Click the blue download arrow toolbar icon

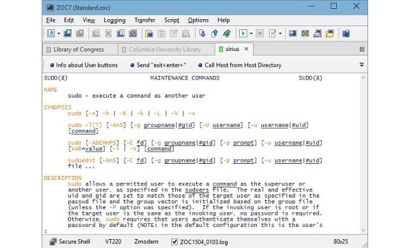[x=203, y=33]
